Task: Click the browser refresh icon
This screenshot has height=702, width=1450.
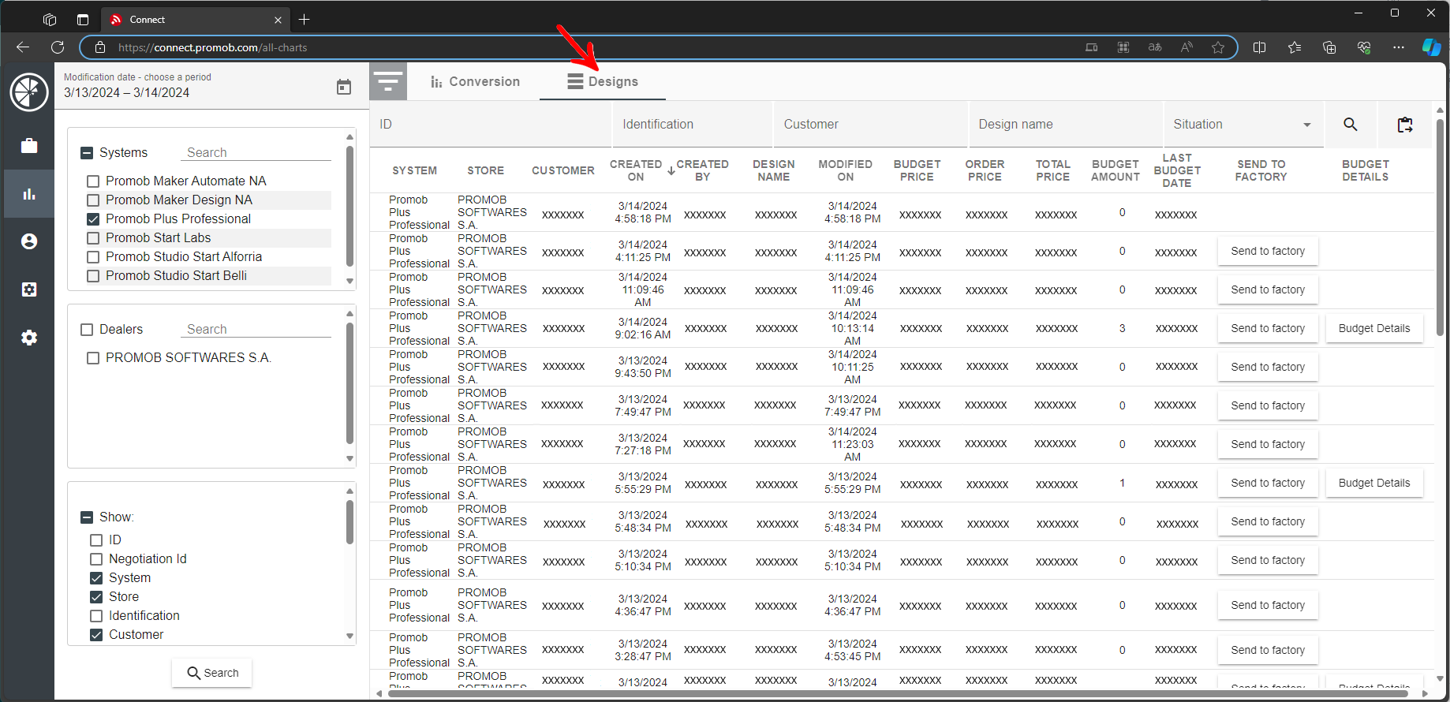Action: [x=58, y=47]
